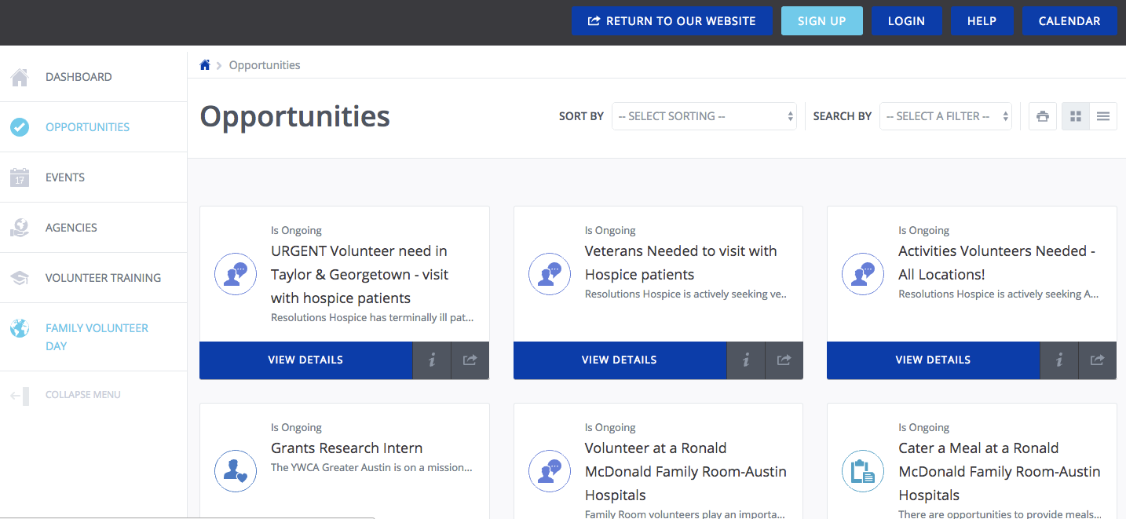View details of Activities Volunteers Needed card

[x=934, y=360]
